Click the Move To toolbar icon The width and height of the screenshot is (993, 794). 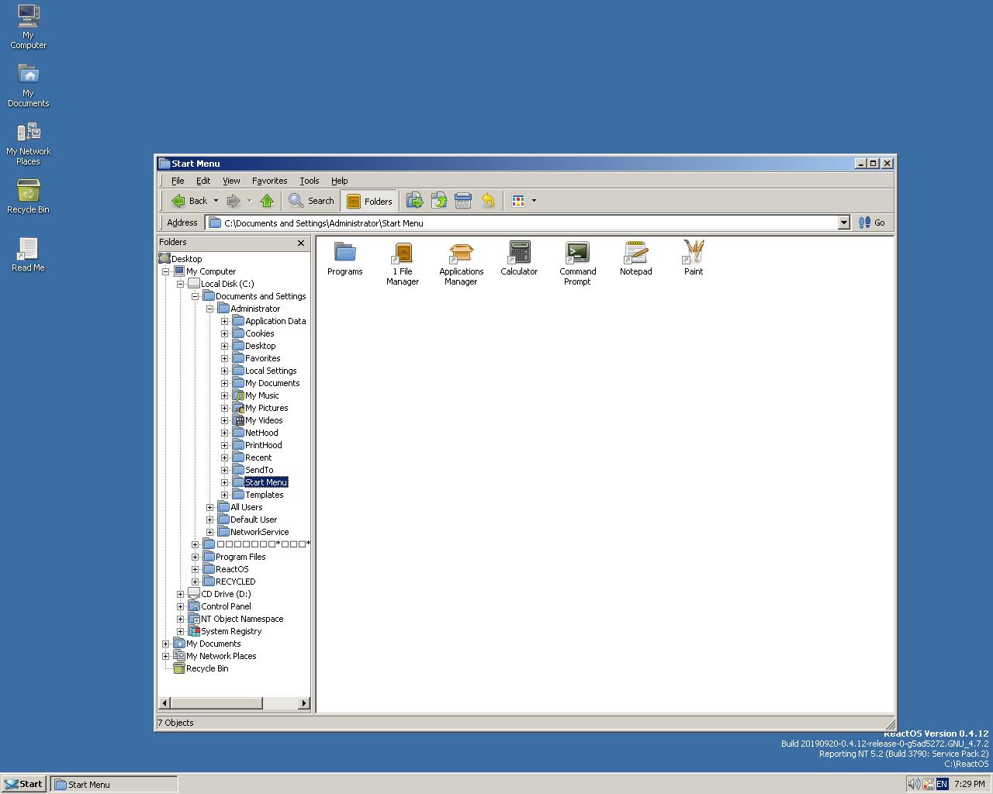(x=414, y=201)
